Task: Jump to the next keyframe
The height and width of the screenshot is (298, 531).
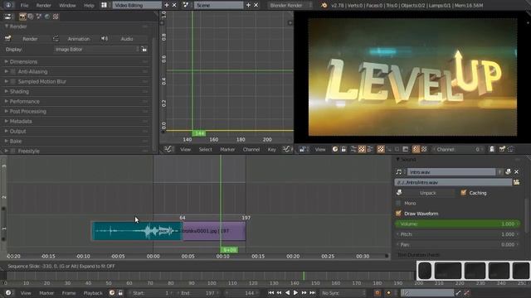Action: pyautogui.click(x=304, y=293)
